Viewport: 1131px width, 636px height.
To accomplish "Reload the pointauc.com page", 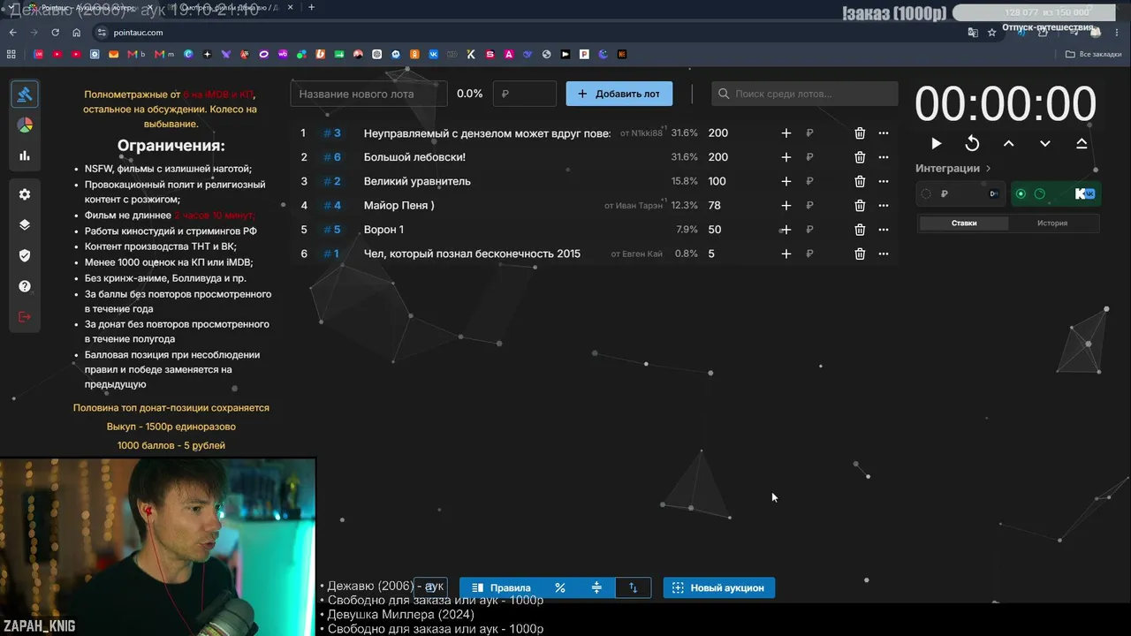I will click(55, 33).
